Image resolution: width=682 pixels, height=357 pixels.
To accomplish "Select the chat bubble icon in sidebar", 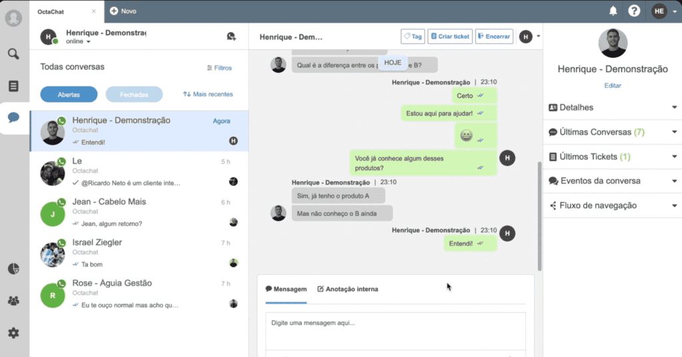I will [x=13, y=117].
